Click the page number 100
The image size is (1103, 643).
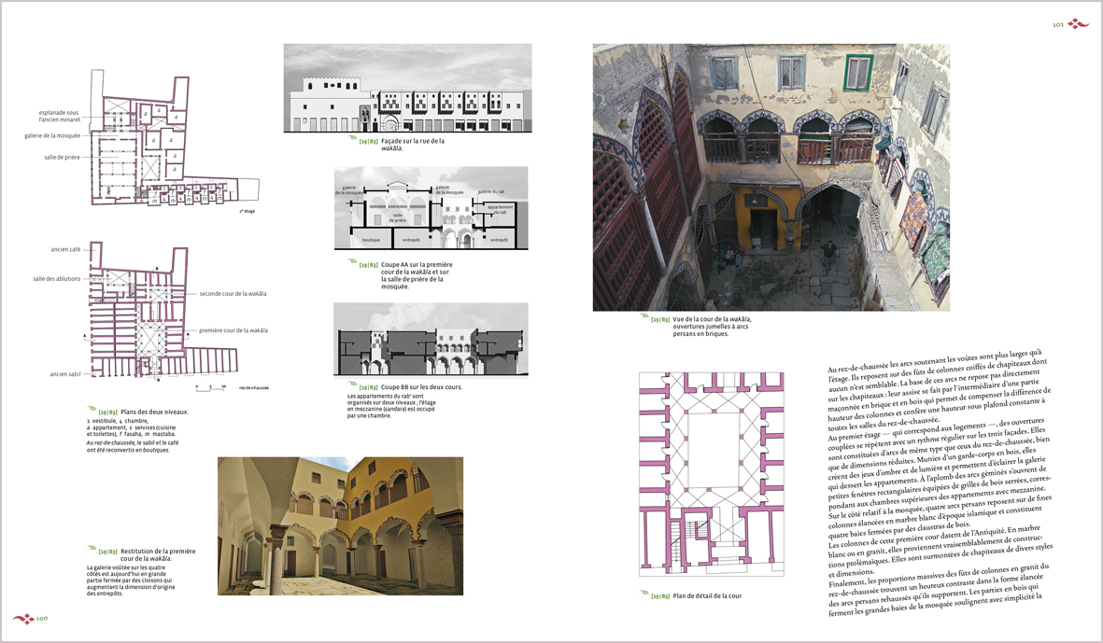42,619
